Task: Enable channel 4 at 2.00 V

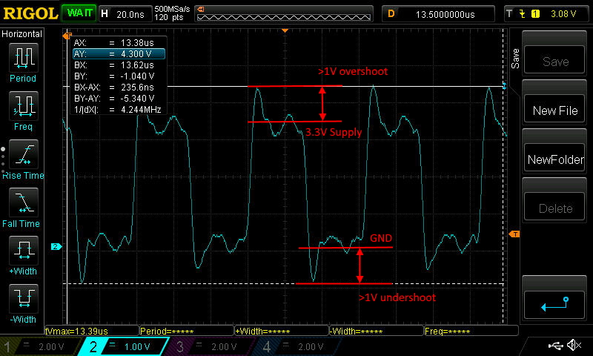Action: coord(295,346)
